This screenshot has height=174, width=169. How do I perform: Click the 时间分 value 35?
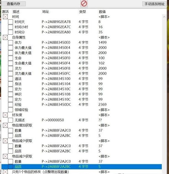pyautogui.click(x=101, y=32)
